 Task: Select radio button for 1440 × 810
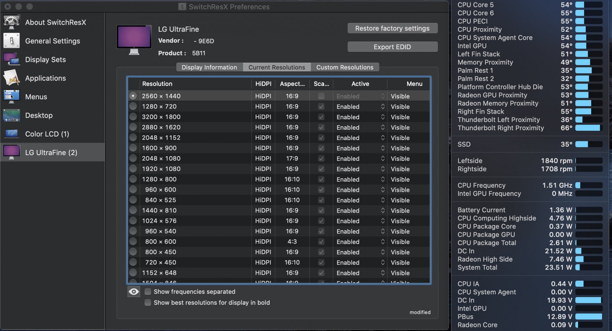(133, 210)
